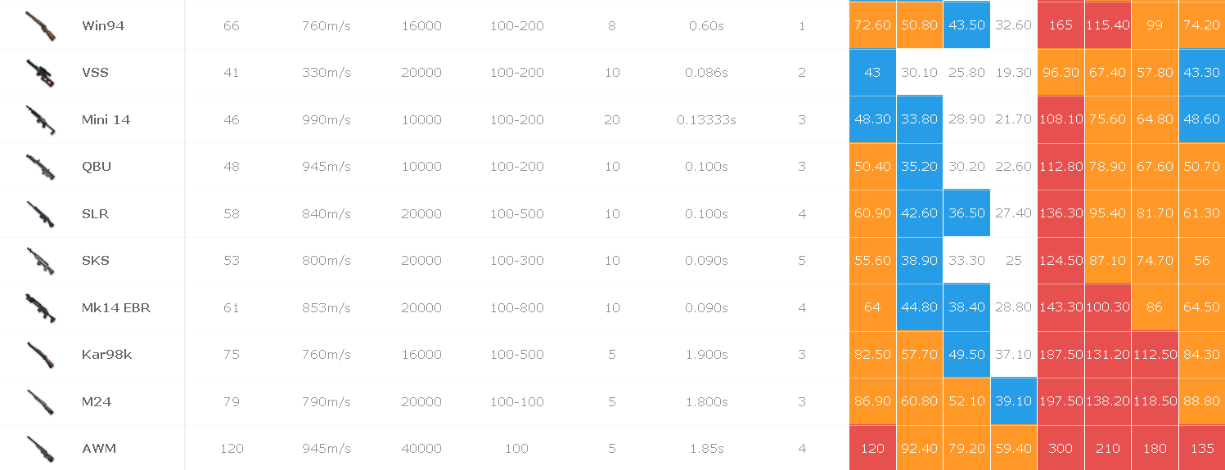Click the VSS weapon icon
This screenshot has height=470, width=1225.
tap(40, 73)
